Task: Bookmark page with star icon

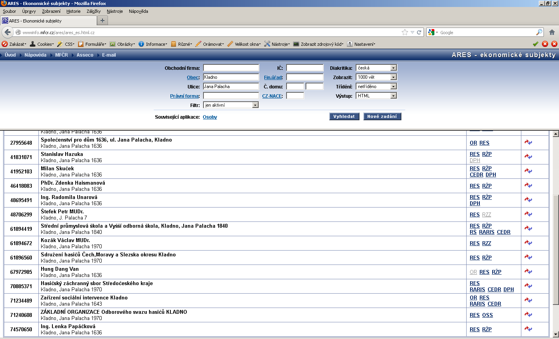Action: pos(405,33)
